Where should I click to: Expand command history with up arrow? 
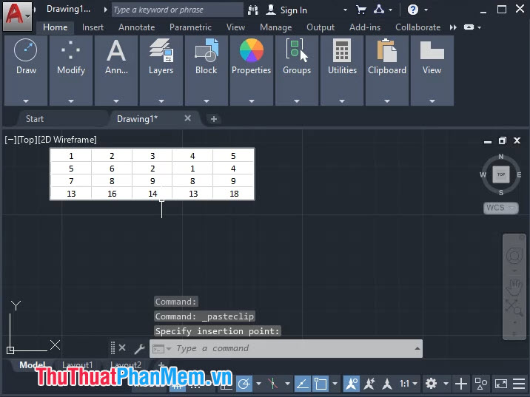(x=417, y=348)
